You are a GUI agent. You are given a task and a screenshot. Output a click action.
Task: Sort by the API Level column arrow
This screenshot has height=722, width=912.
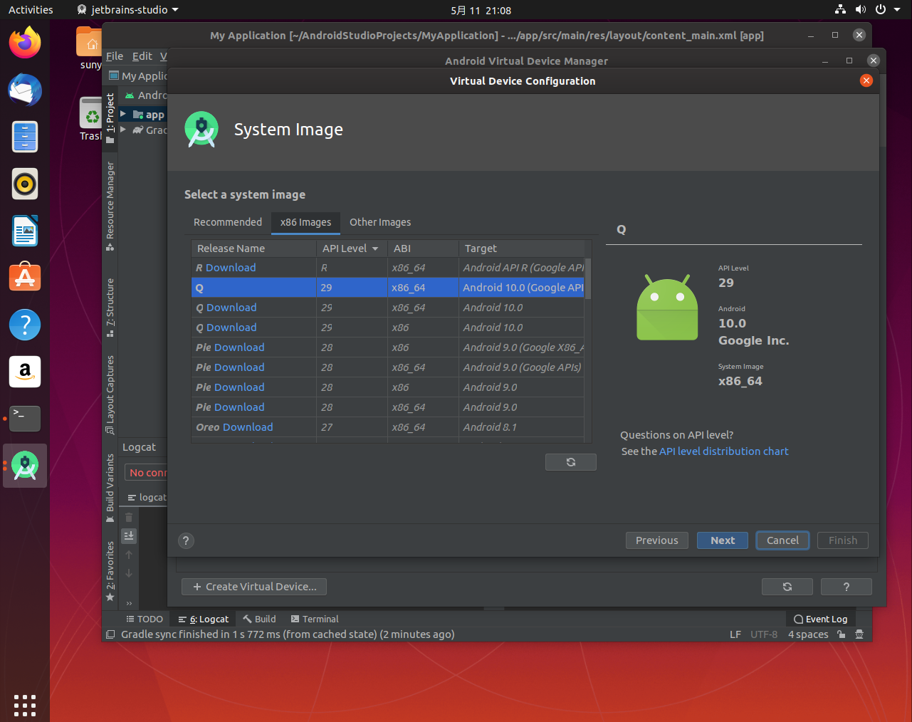coord(375,248)
